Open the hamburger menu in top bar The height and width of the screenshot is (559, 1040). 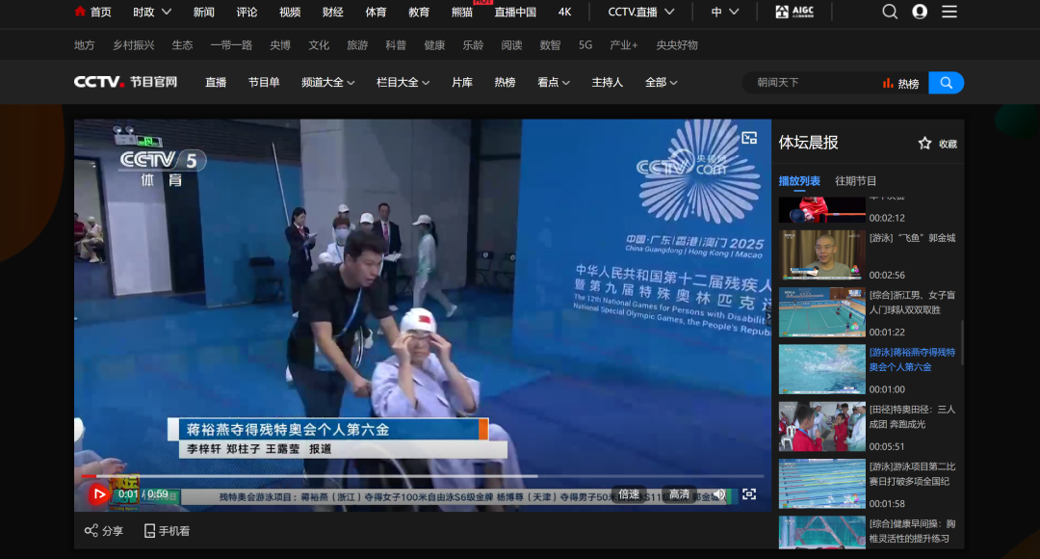949,12
